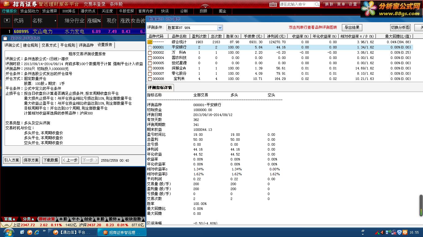This screenshot has height=237, width=423.
Task: Click the file icon for 000007 零七股份
Action: [150, 73]
